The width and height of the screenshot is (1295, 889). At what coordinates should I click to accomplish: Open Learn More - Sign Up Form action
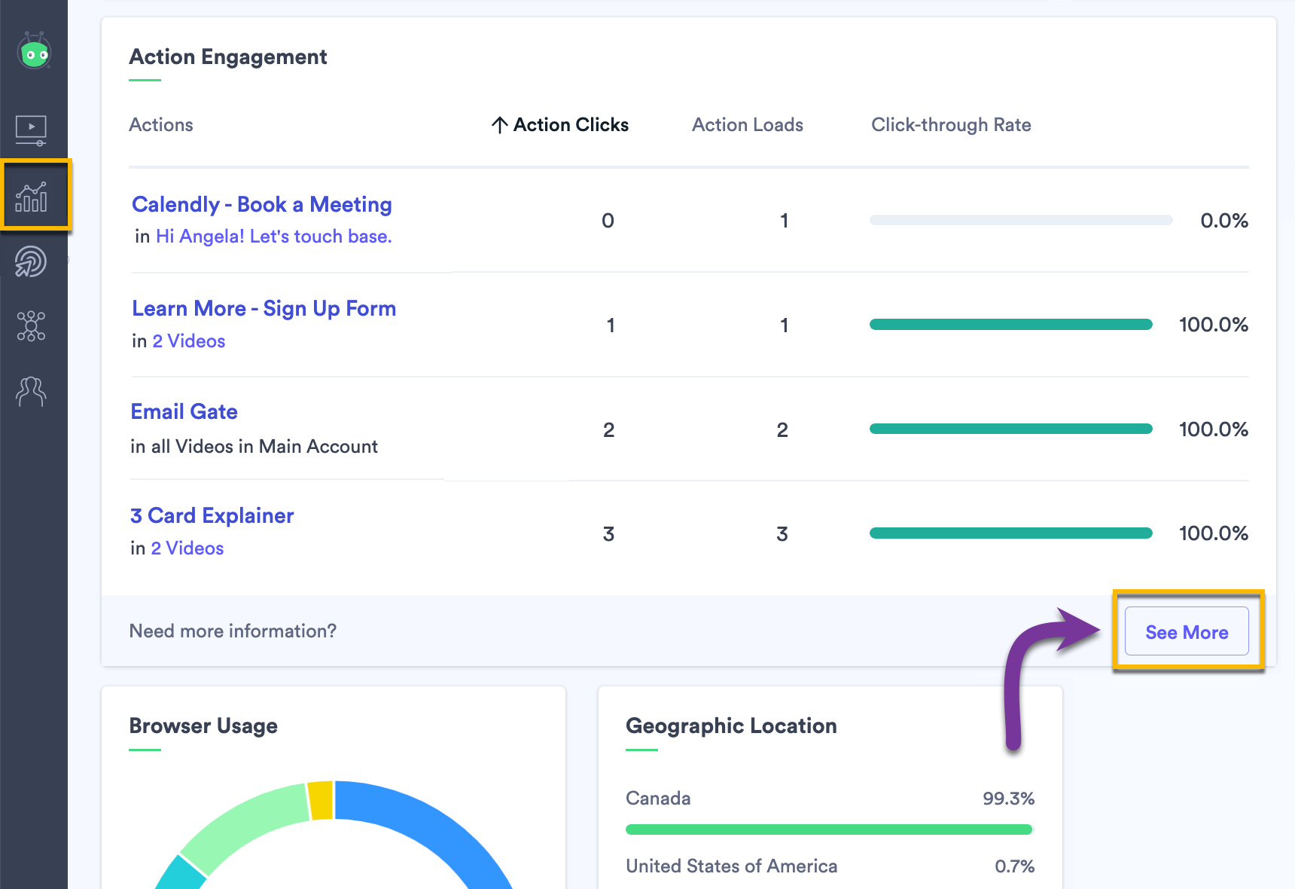coord(264,308)
